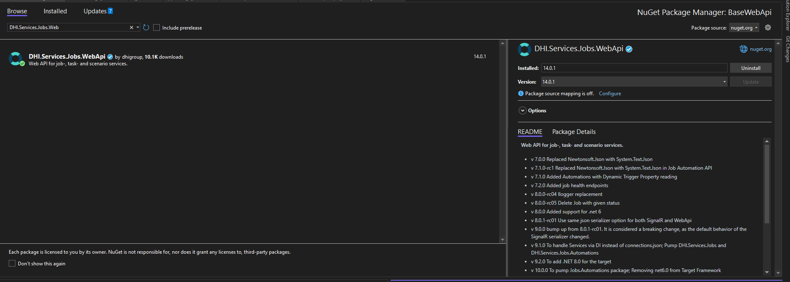The image size is (790, 282).
Task: Open the Version dropdown
Action: [x=634, y=82]
